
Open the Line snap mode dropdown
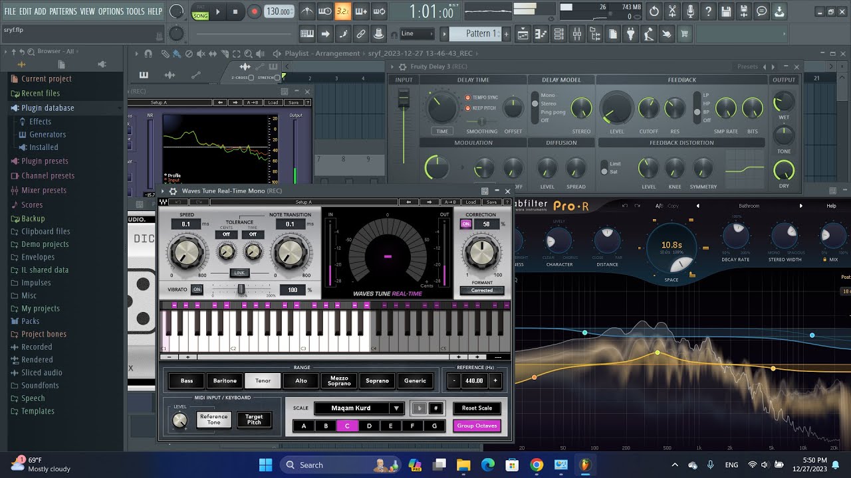coord(417,34)
